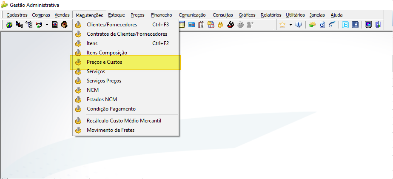Open Itens Composição from the menu
This screenshot has height=179, width=393.
click(x=126, y=53)
